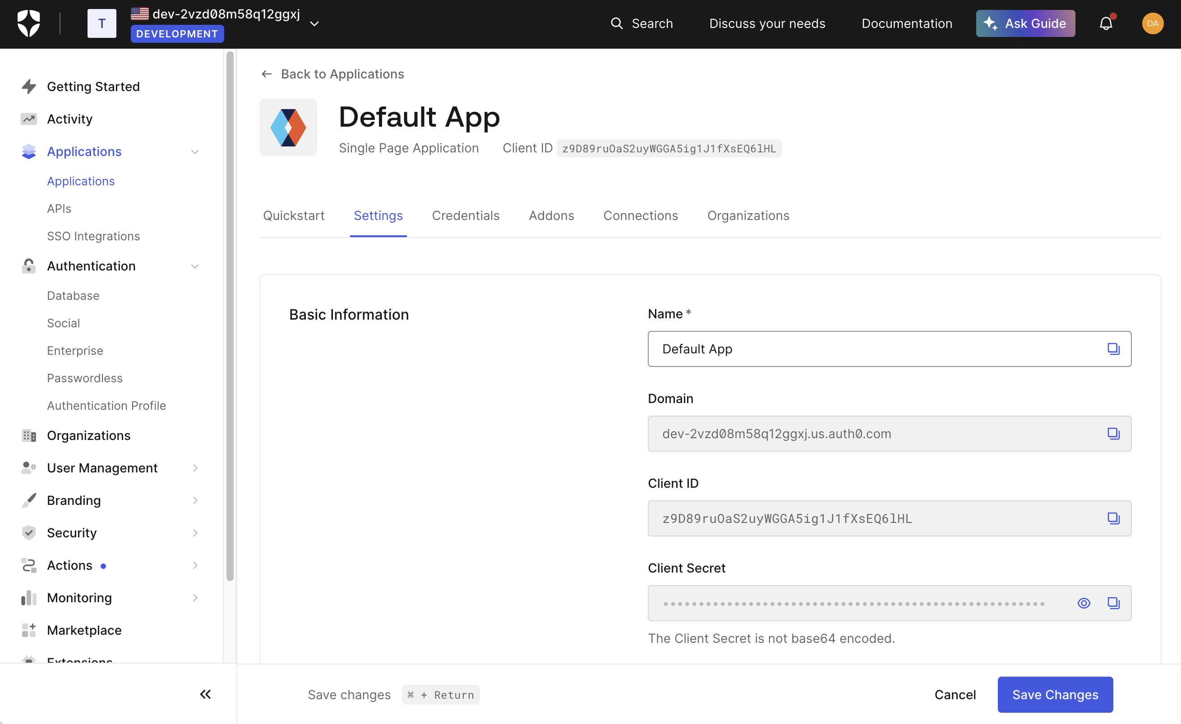Copy the app Name field contents
1181x724 pixels.
[1114, 348]
